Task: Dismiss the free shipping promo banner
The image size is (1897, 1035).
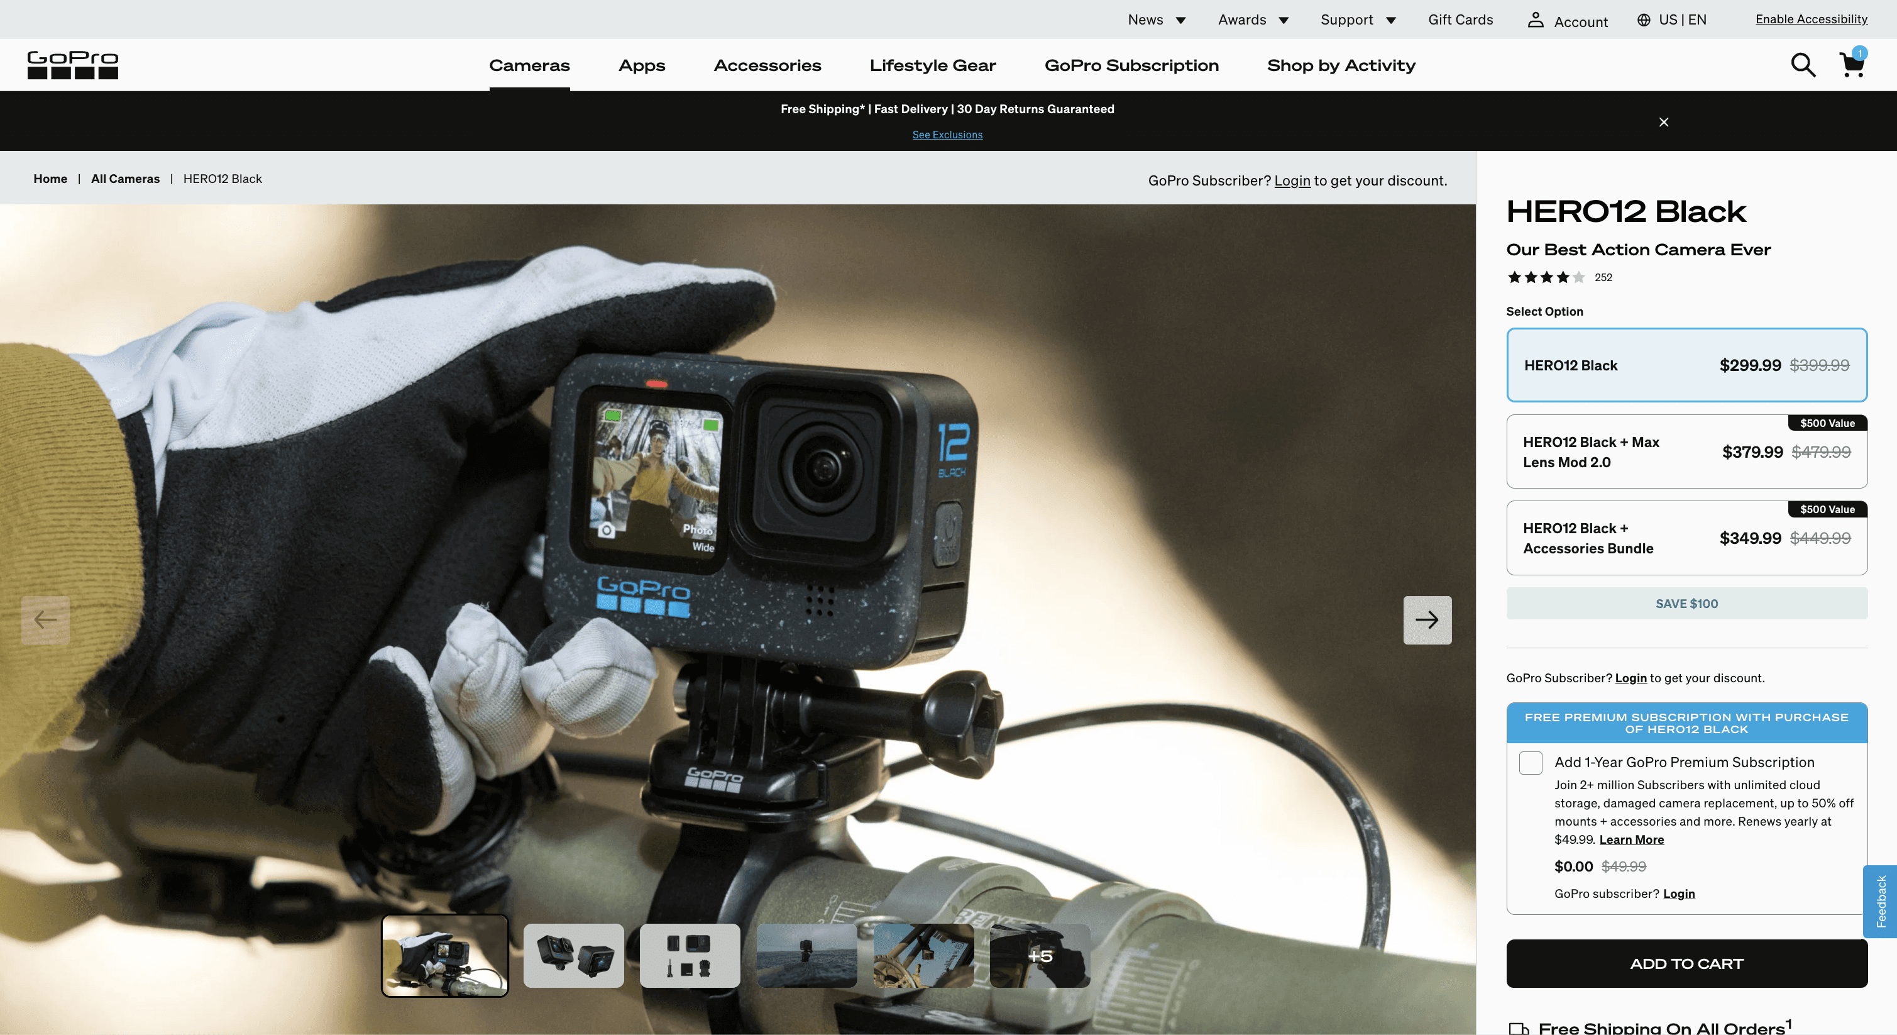Action: coord(1664,121)
